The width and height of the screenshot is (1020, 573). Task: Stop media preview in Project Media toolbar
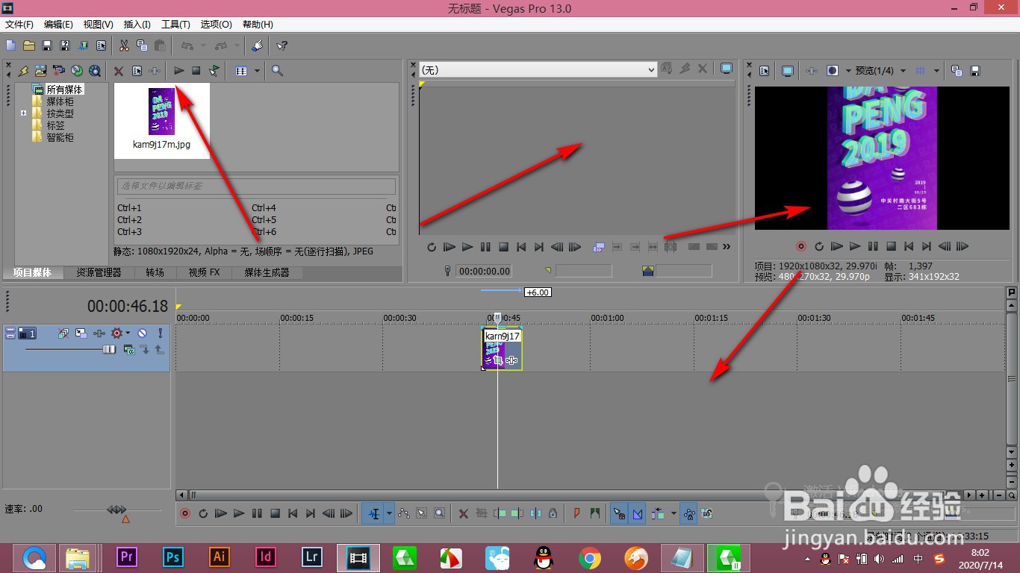196,71
